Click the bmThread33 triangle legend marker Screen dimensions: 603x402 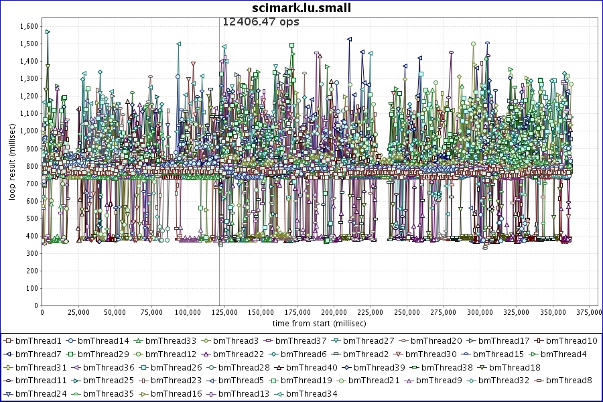coord(138,340)
